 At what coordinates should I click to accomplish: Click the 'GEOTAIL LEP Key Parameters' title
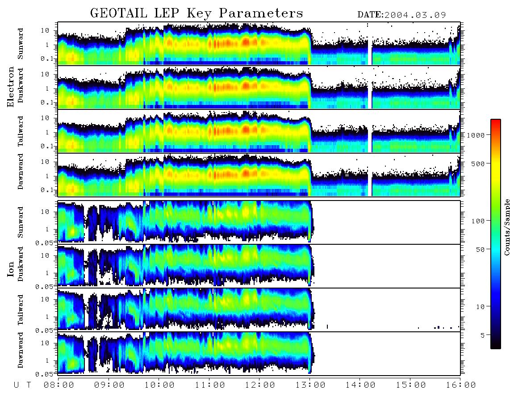196,13
